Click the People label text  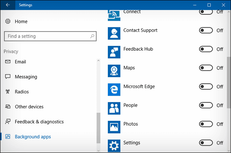(x=131, y=105)
